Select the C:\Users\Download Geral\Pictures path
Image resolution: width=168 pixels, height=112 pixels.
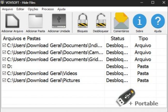(43, 80)
